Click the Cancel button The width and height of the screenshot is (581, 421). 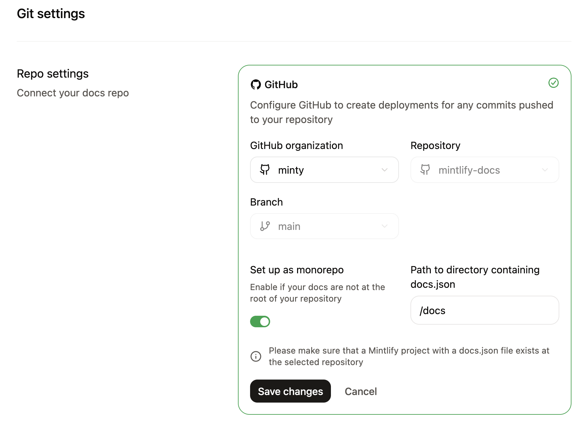click(360, 391)
